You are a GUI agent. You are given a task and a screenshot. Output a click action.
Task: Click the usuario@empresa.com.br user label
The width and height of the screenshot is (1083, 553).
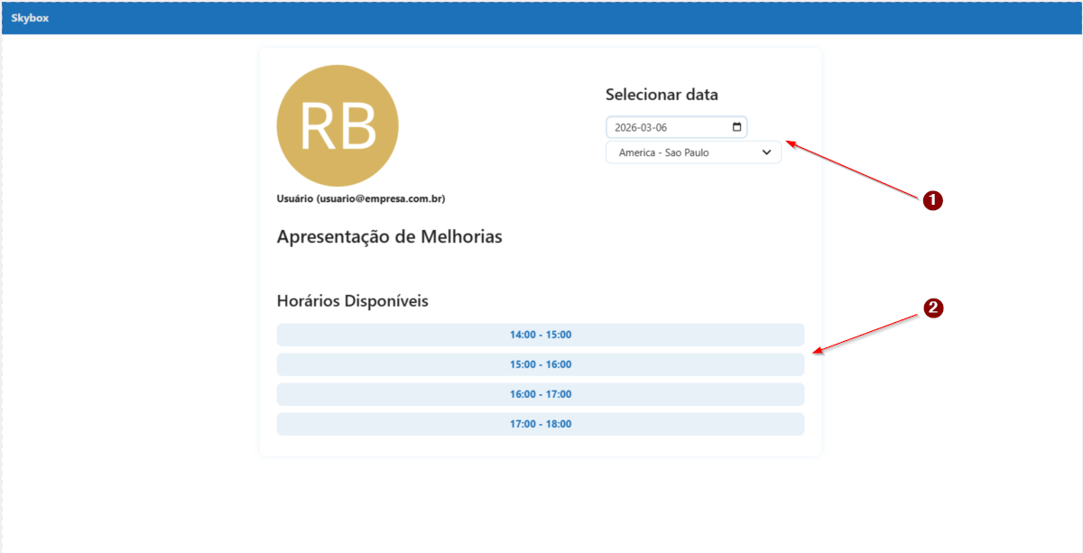click(x=360, y=198)
